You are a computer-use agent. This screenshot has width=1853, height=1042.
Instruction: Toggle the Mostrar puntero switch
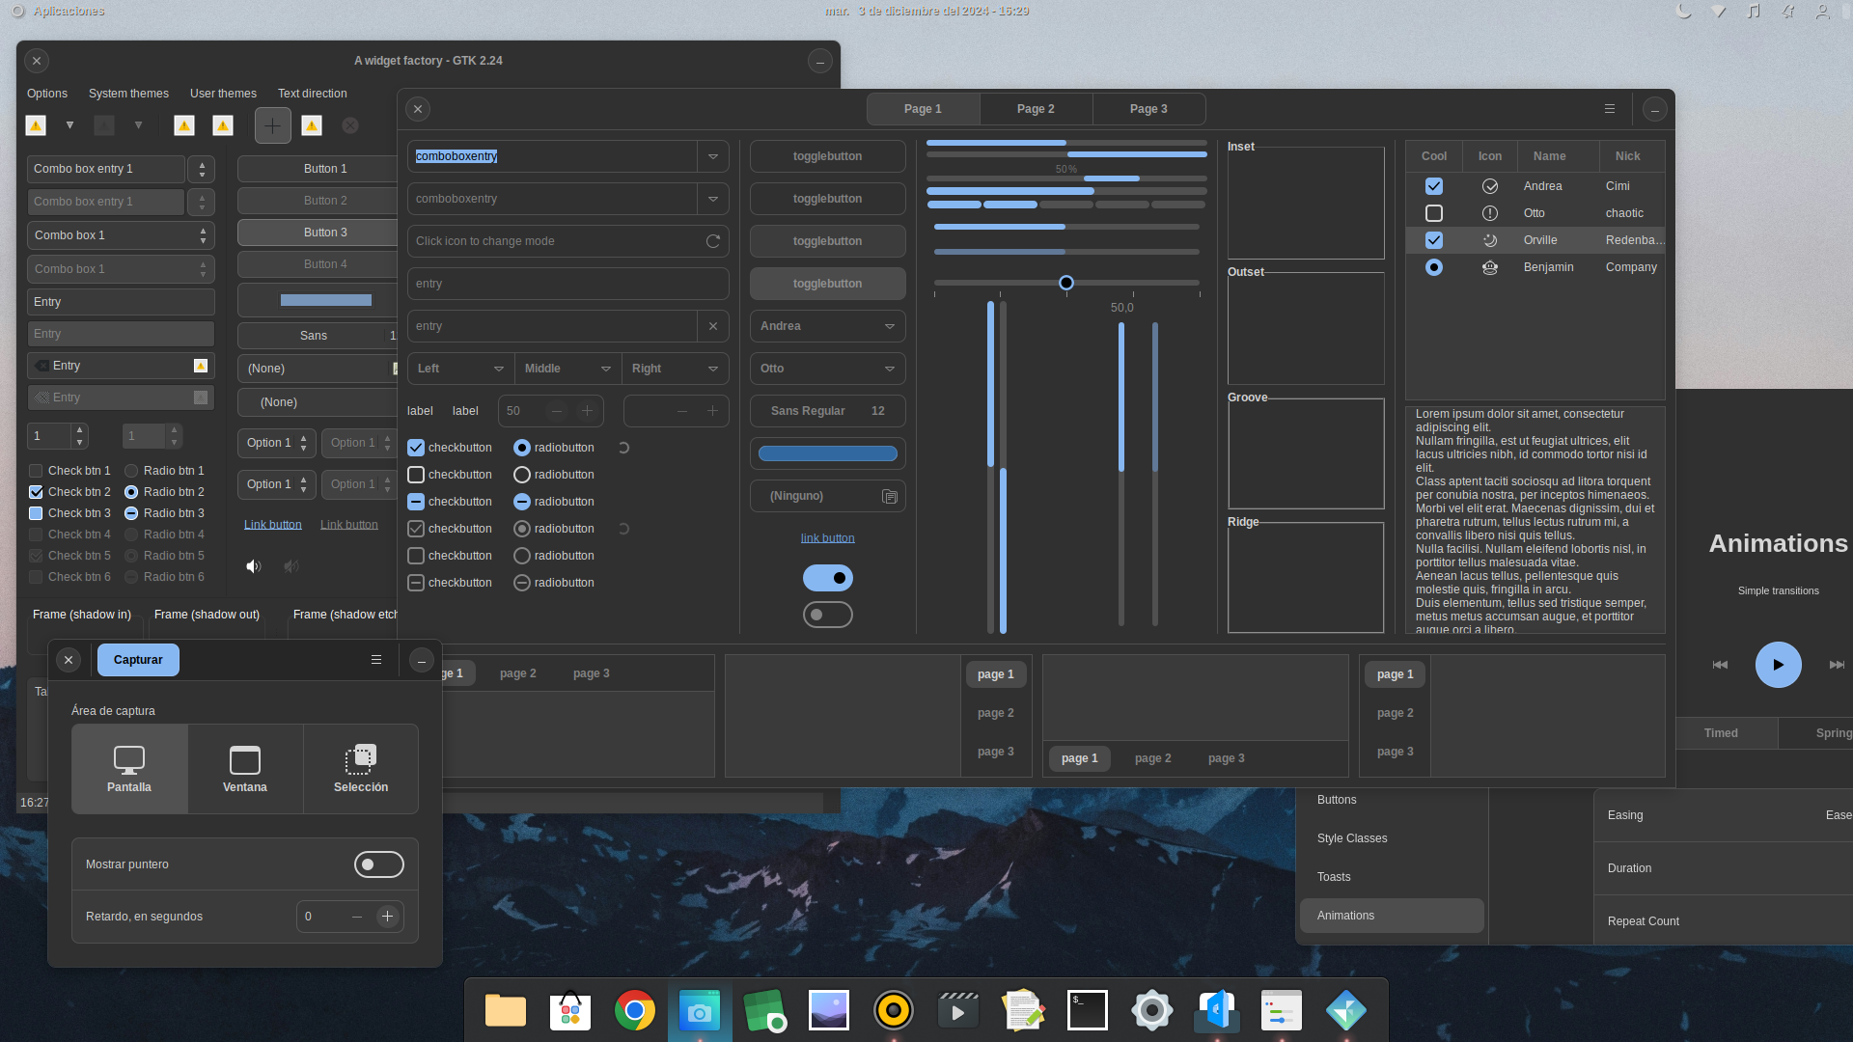[x=378, y=864]
